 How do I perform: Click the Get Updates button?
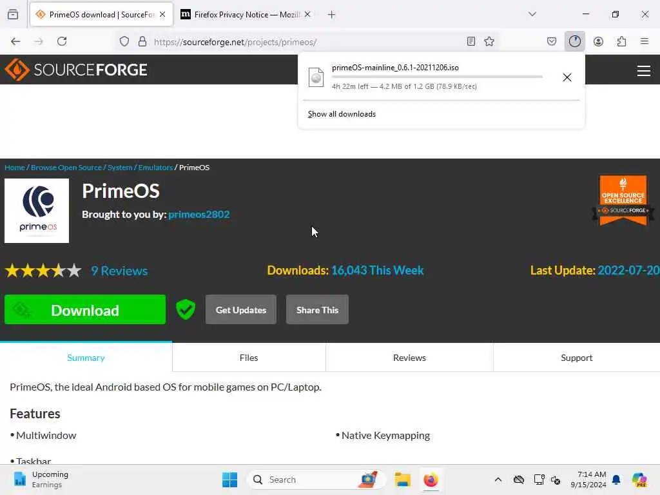[241, 309]
